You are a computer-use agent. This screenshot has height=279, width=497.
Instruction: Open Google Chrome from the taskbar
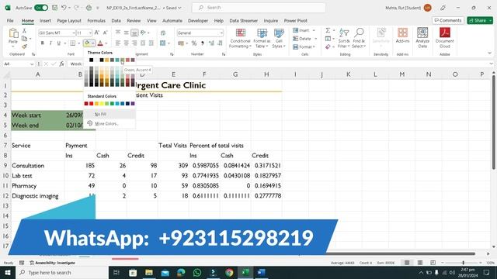(229, 272)
